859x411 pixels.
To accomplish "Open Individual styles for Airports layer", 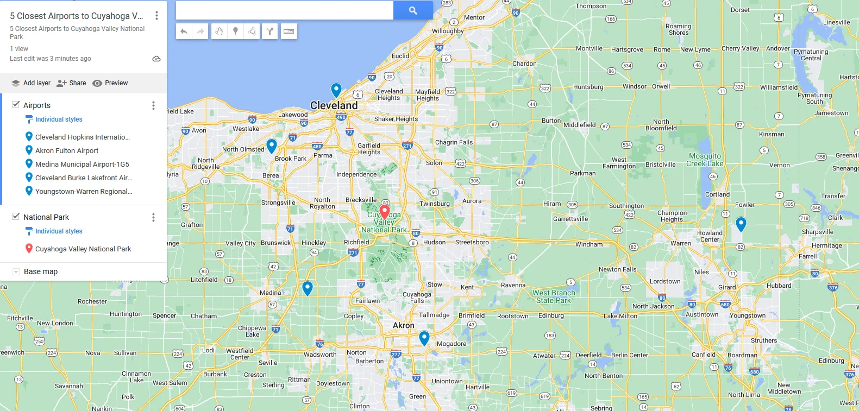I will click(54, 119).
